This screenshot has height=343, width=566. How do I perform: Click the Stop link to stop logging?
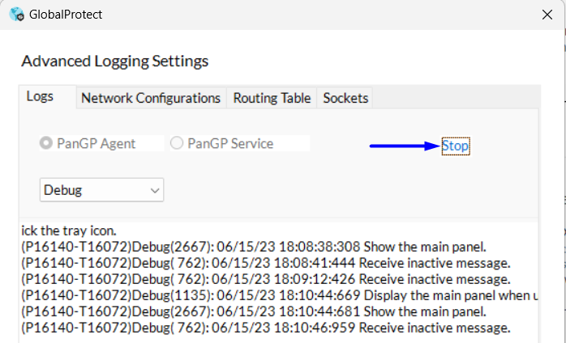pos(456,146)
